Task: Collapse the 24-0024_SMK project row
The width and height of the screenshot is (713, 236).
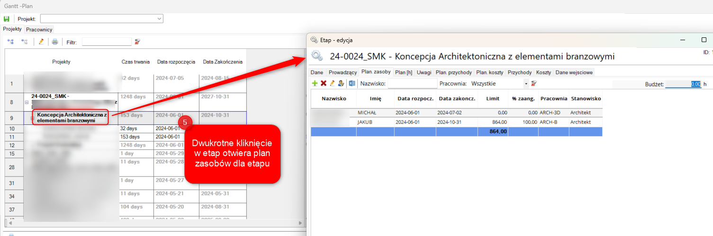Action: pyautogui.click(x=27, y=102)
